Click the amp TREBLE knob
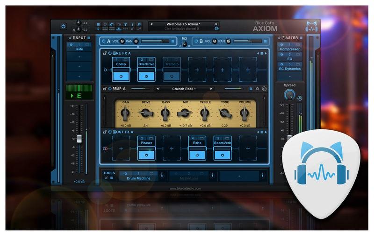374x232 pixels. tap(205, 113)
